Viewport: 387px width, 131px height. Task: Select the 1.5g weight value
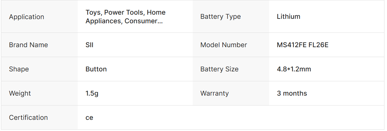tap(92, 93)
